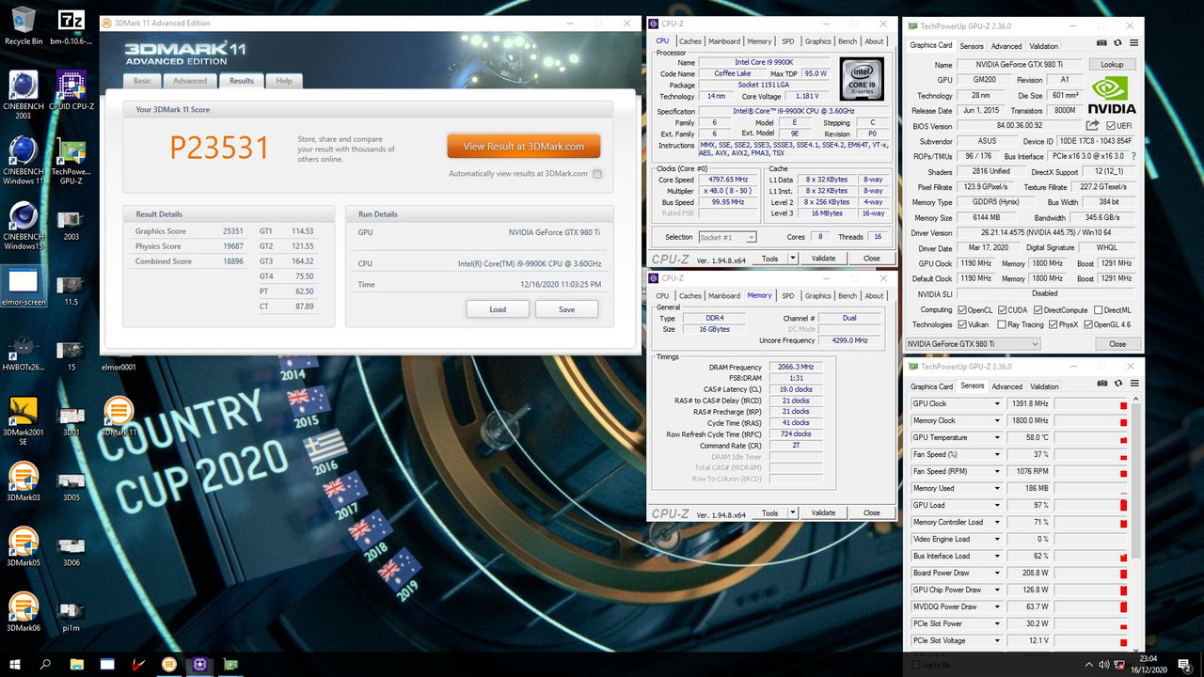
Task: Launch CINEBENCH Windows 11 shortcut
Action: [x=23, y=160]
